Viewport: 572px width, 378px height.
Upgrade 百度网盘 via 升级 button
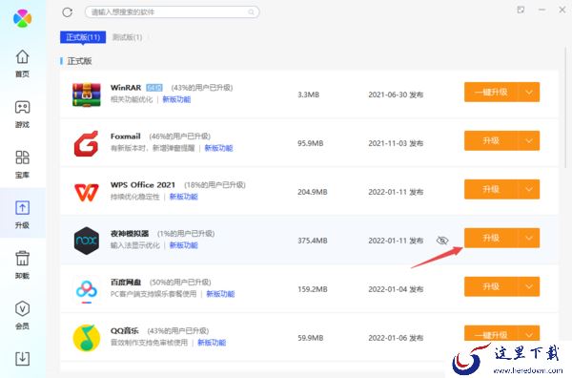click(x=491, y=286)
